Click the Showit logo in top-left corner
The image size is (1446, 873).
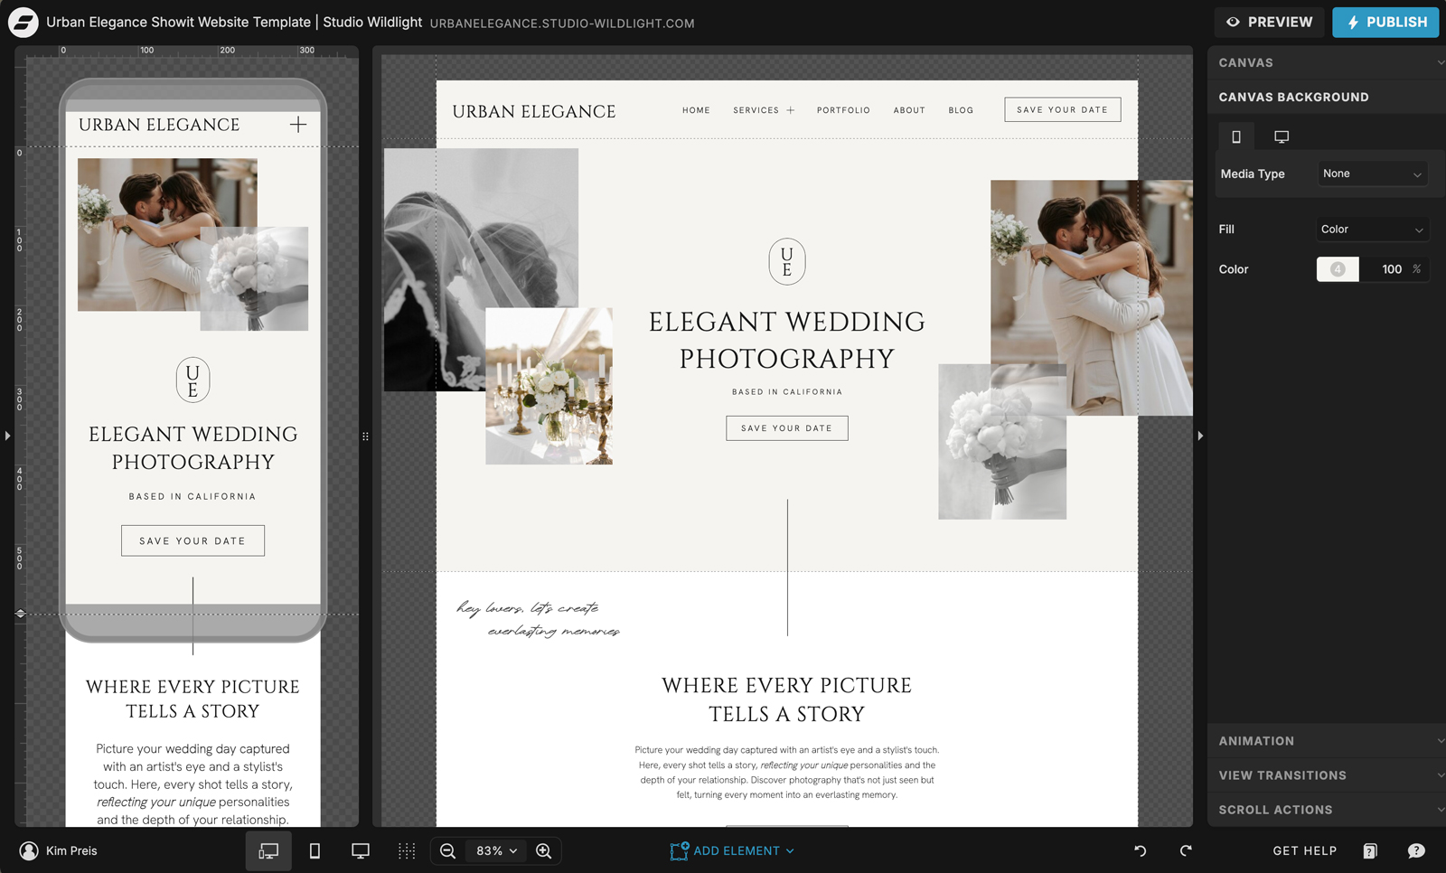[x=23, y=22]
